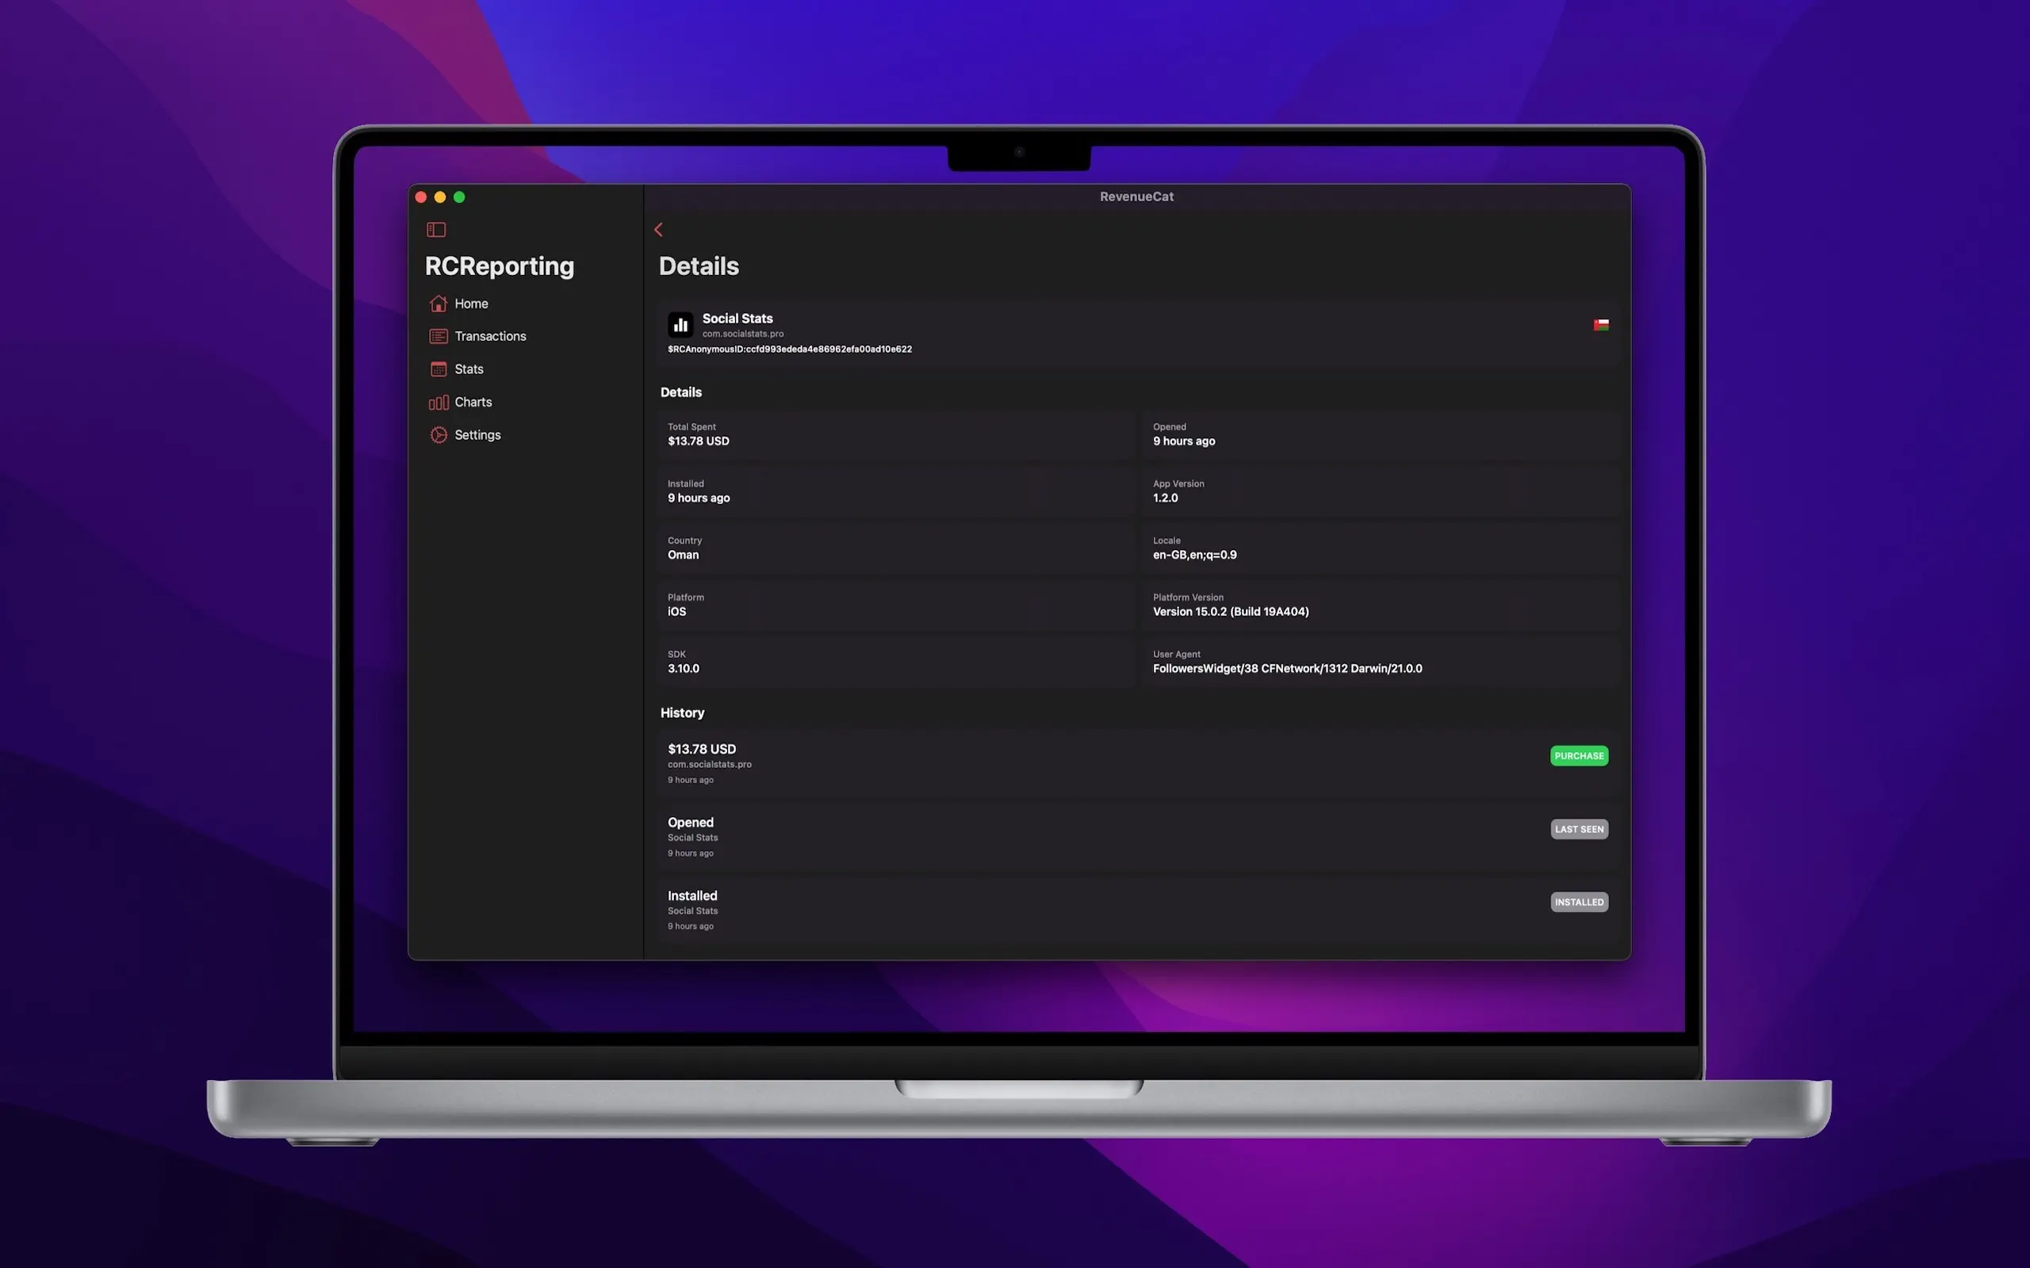The image size is (2030, 1268).
Task: Click the green PURCHASE badge
Action: (1579, 755)
